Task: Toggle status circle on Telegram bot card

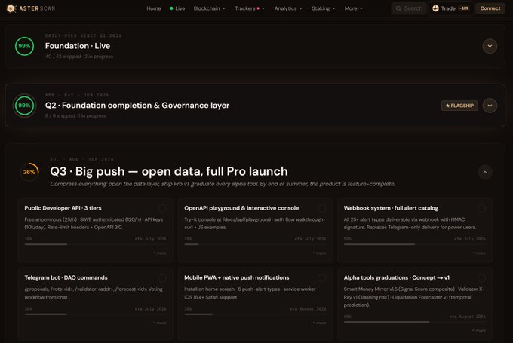Action: click(x=162, y=278)
